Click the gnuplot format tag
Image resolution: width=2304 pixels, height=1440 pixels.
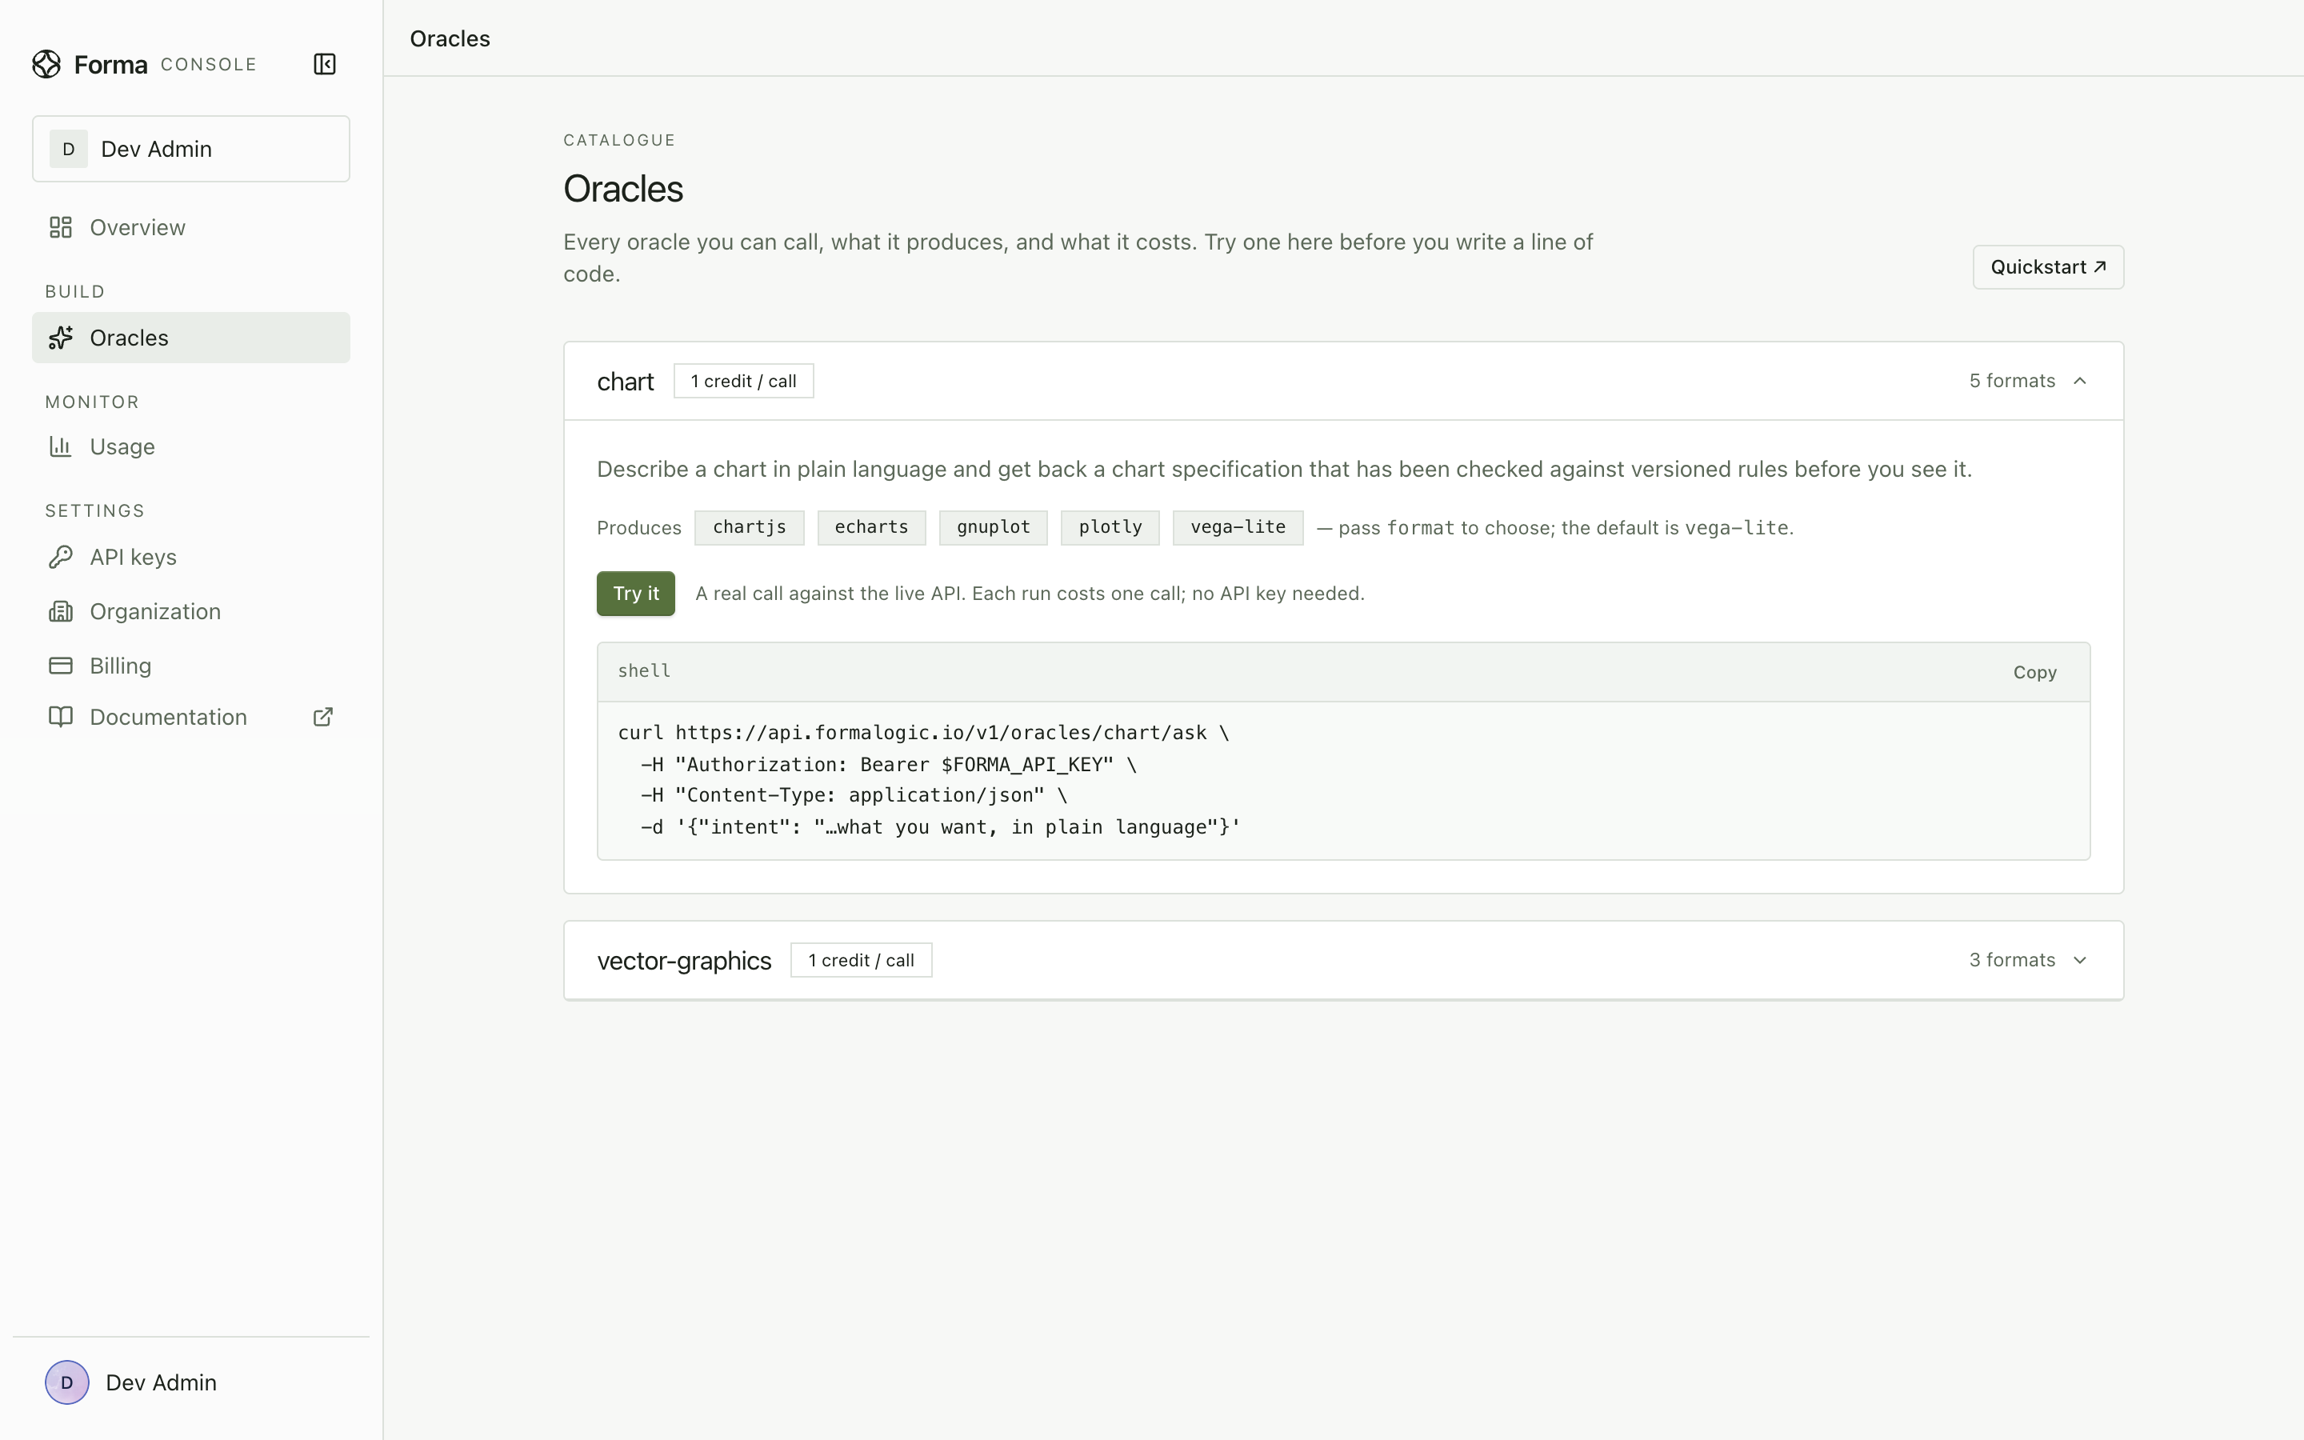993,528
